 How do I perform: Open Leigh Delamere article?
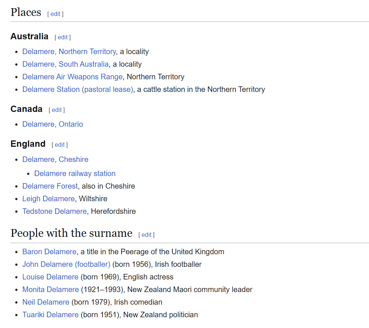48,199
